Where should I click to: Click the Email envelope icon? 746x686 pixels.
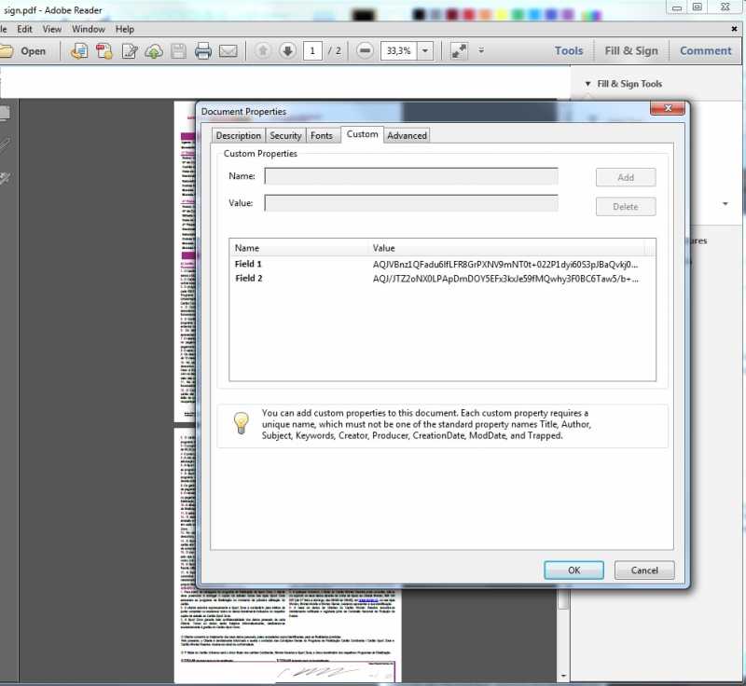click(228, 51)
